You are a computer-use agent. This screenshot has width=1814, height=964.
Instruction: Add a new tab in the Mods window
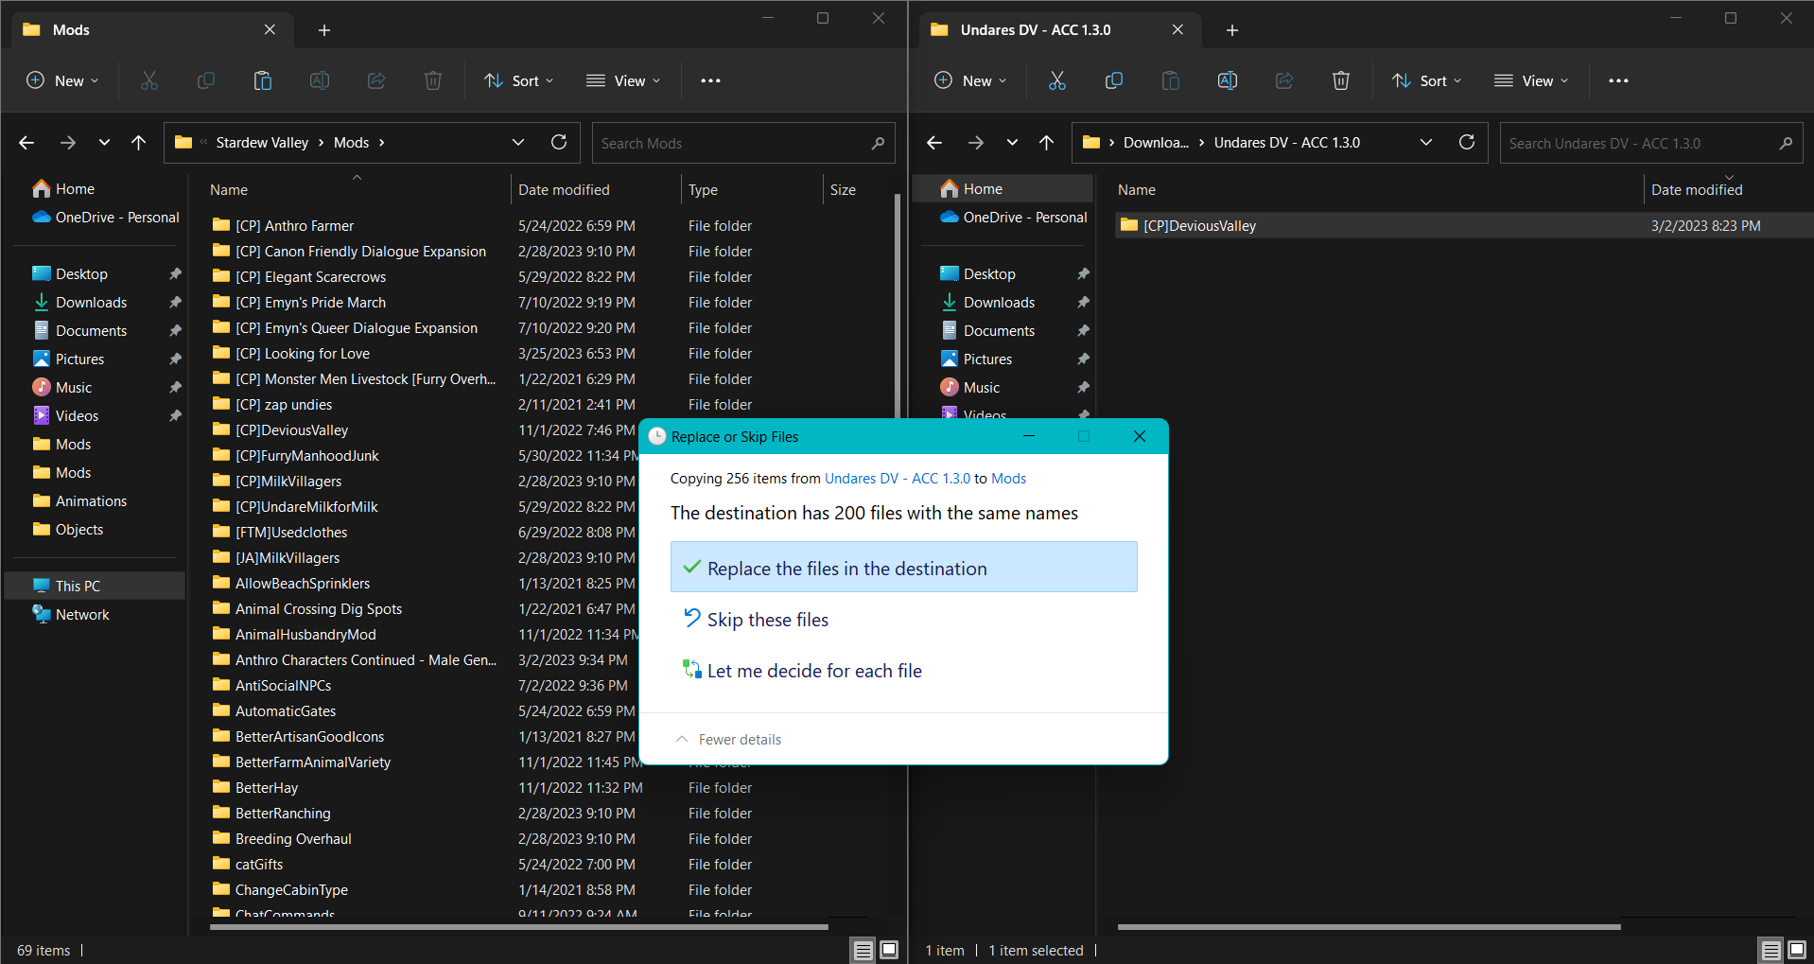point(324,30)
